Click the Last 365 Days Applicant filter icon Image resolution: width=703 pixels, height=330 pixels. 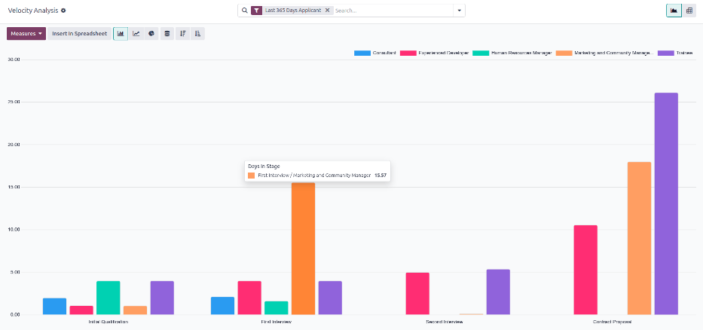257,11
